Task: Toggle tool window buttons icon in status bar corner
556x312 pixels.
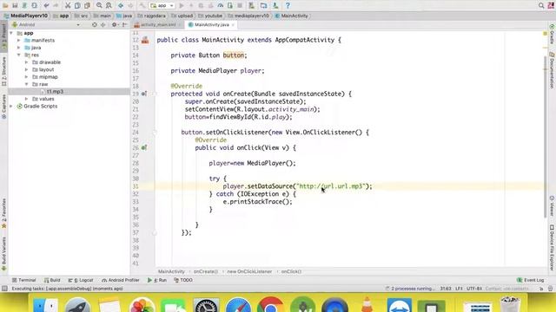Action: click(4, 289)
